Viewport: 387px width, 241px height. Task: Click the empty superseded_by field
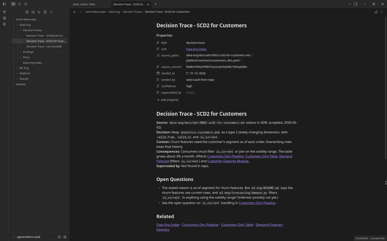(x=190, y=92)
